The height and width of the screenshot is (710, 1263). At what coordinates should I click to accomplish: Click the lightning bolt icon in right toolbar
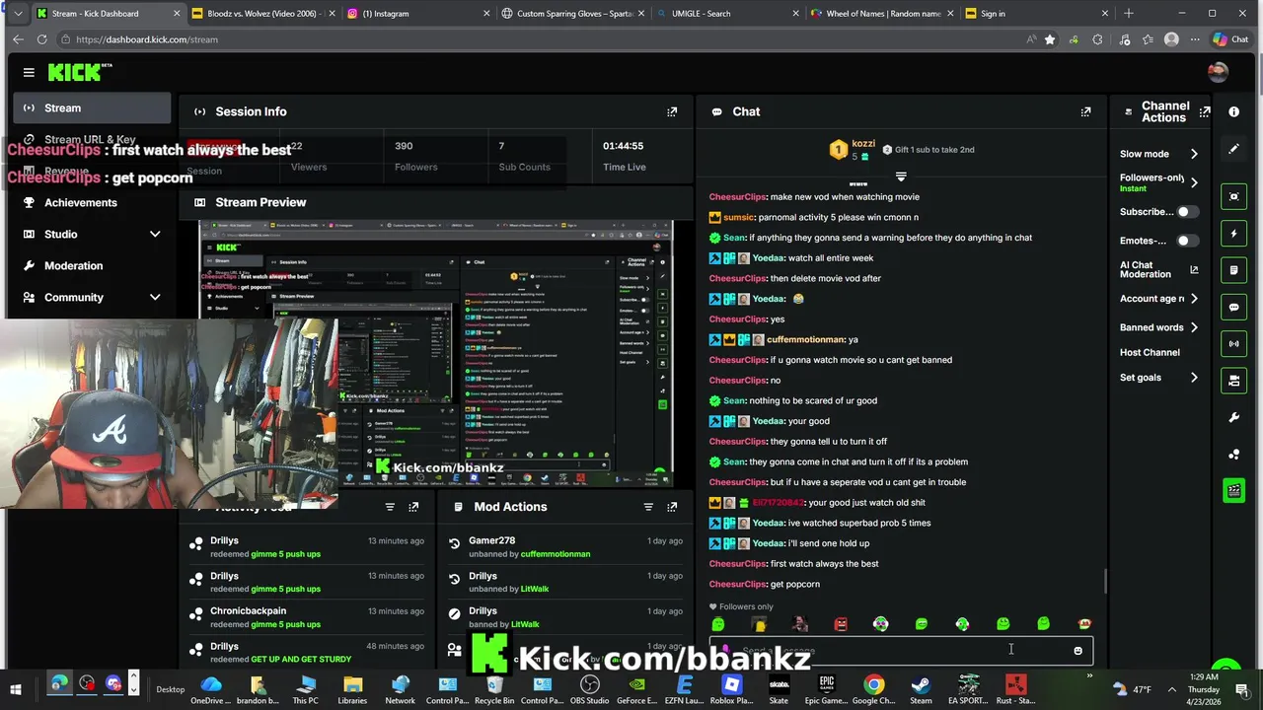pyautogui.click(x=1233, y=234)
